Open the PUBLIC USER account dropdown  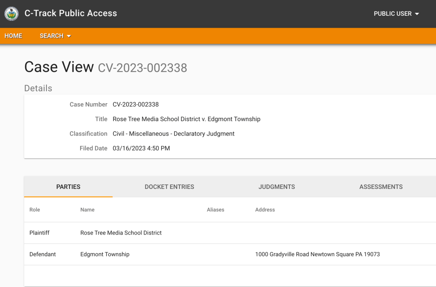(396, 14)
